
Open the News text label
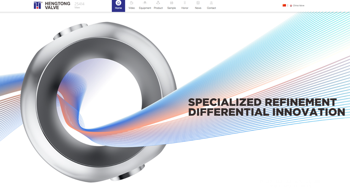tap(198, 8)
